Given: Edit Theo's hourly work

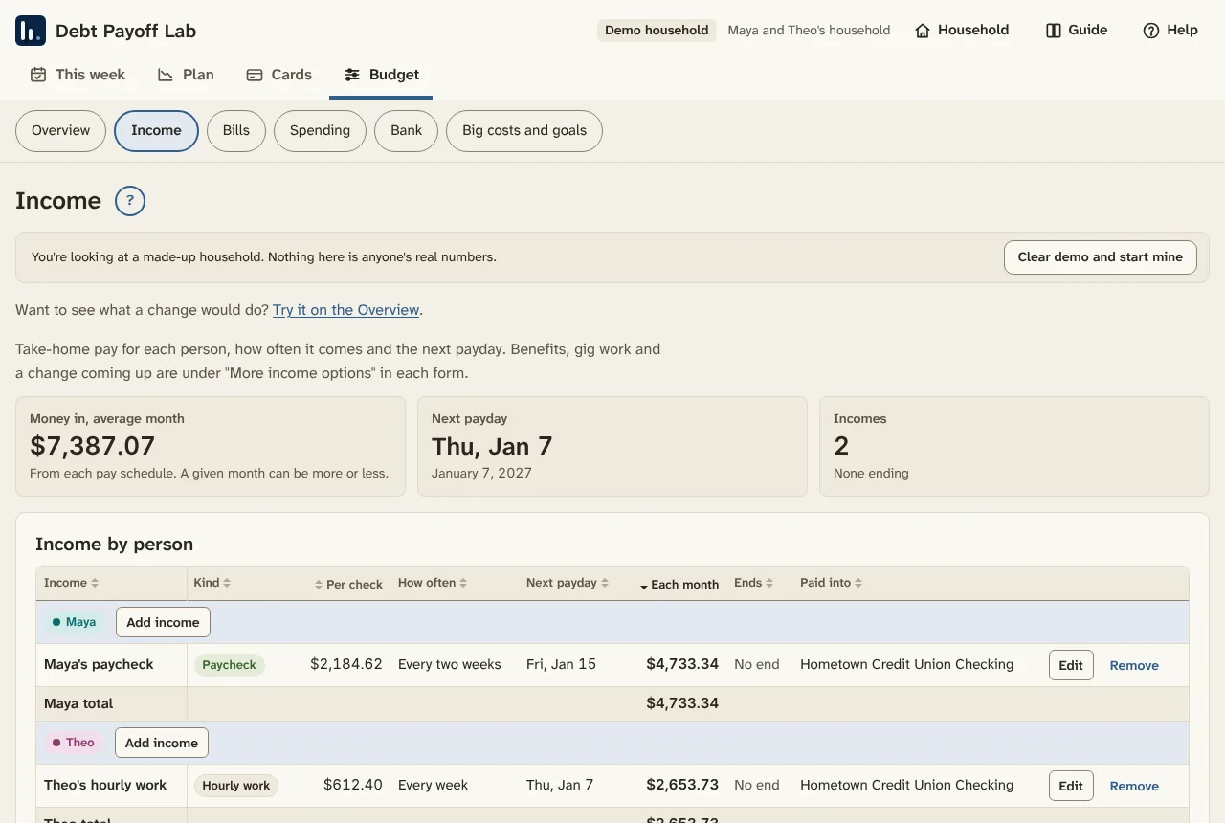Looking at the screenshot, I should [x=1071, y=786].
